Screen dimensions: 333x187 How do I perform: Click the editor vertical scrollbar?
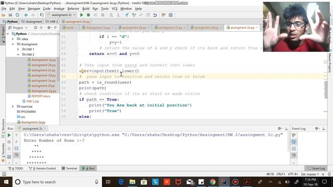326,90
